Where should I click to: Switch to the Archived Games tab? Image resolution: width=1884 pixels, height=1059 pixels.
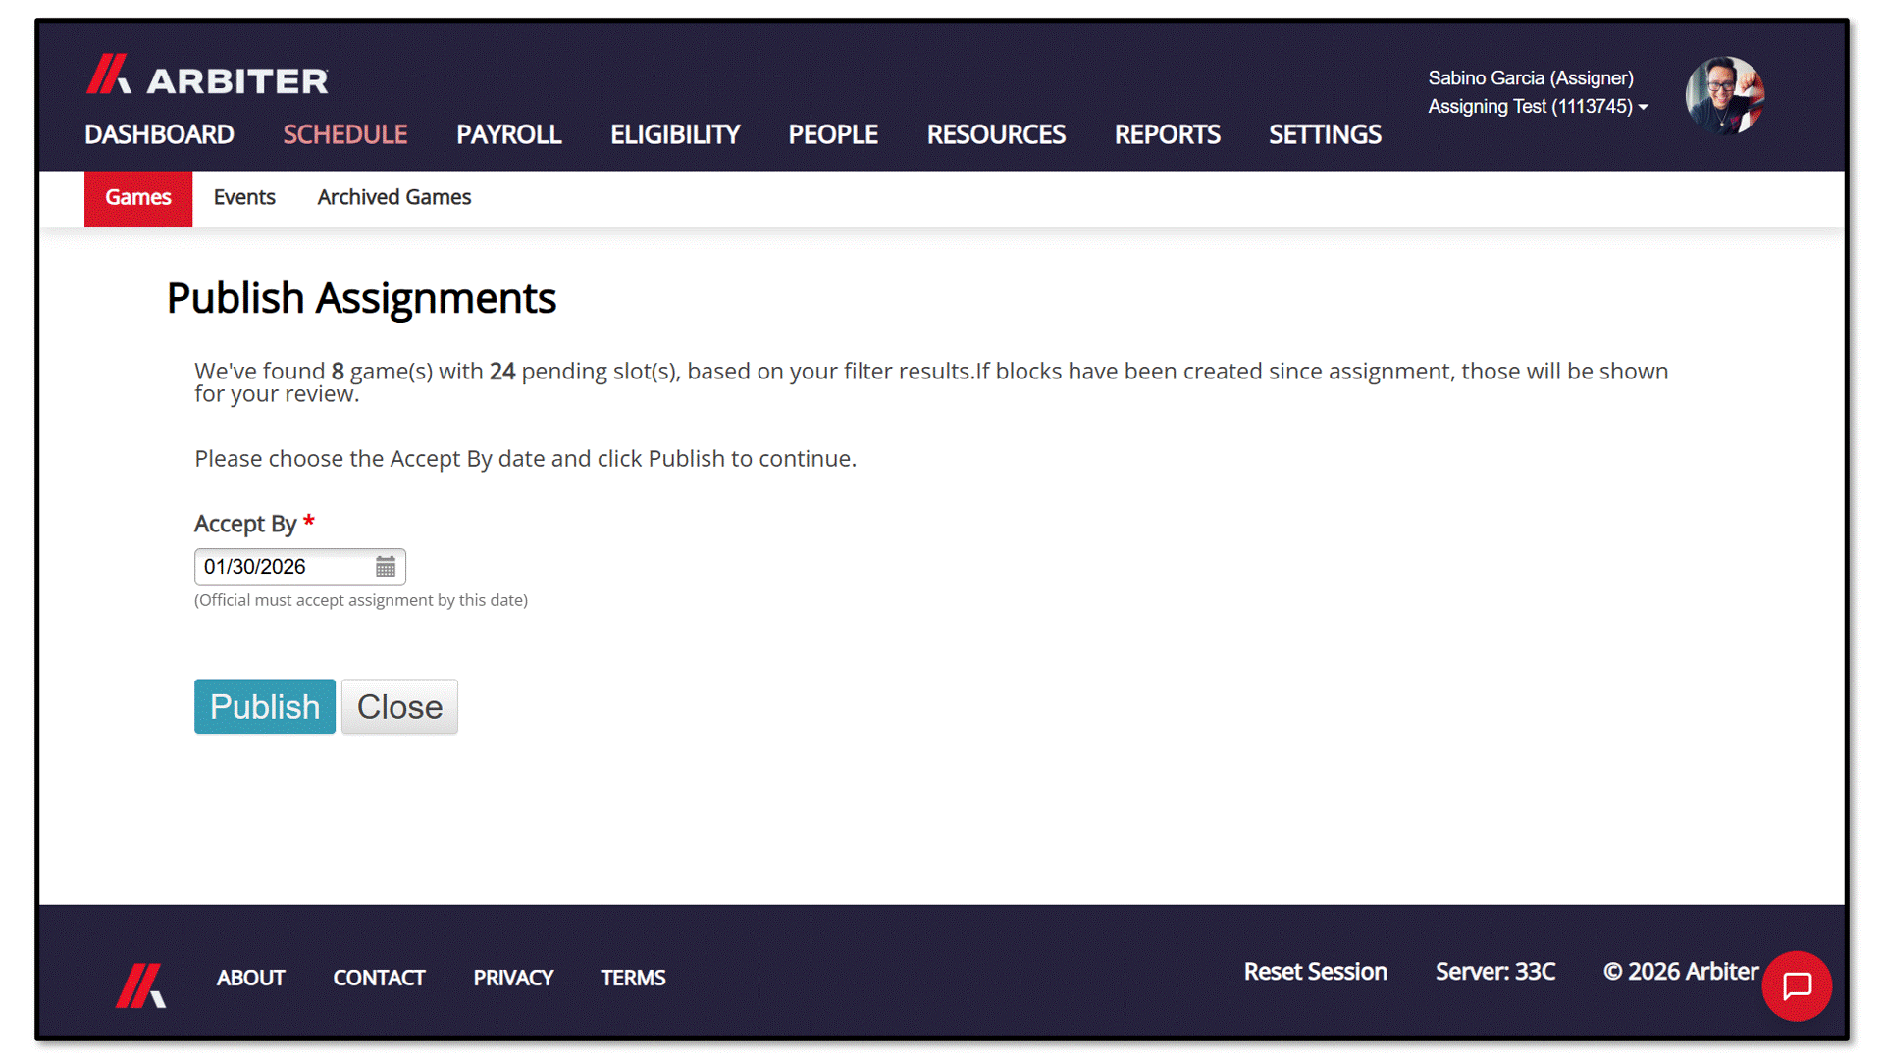click(x=394, y=197)
